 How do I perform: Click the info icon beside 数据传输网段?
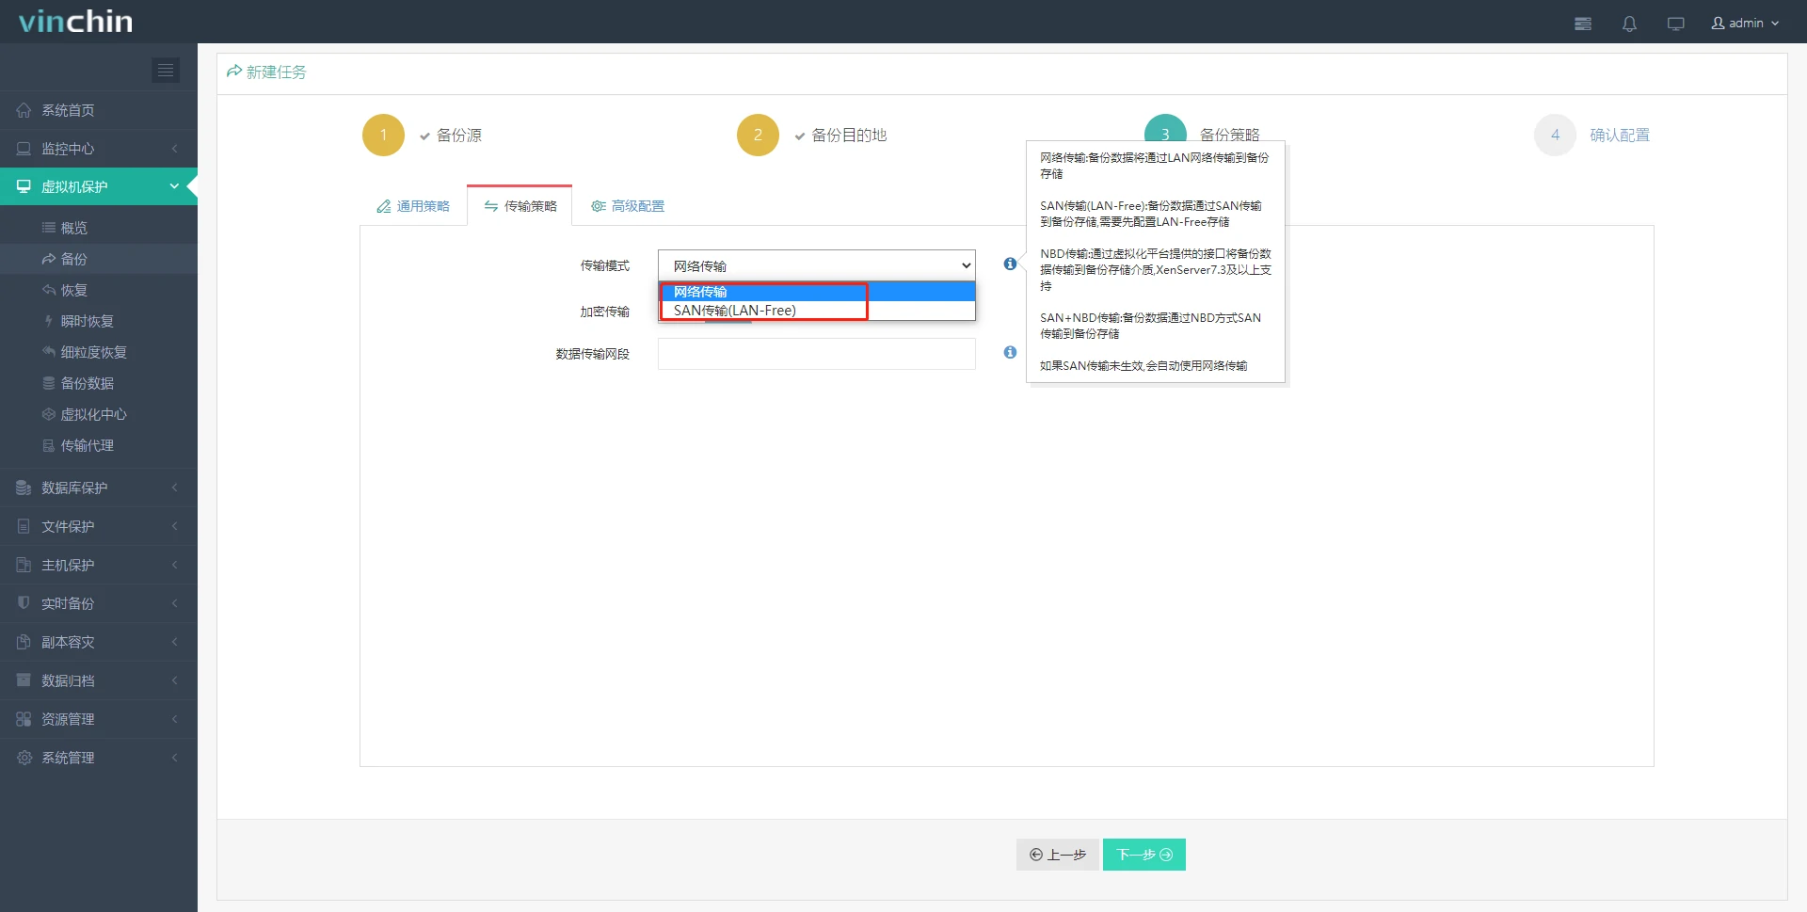point(1009,352)
